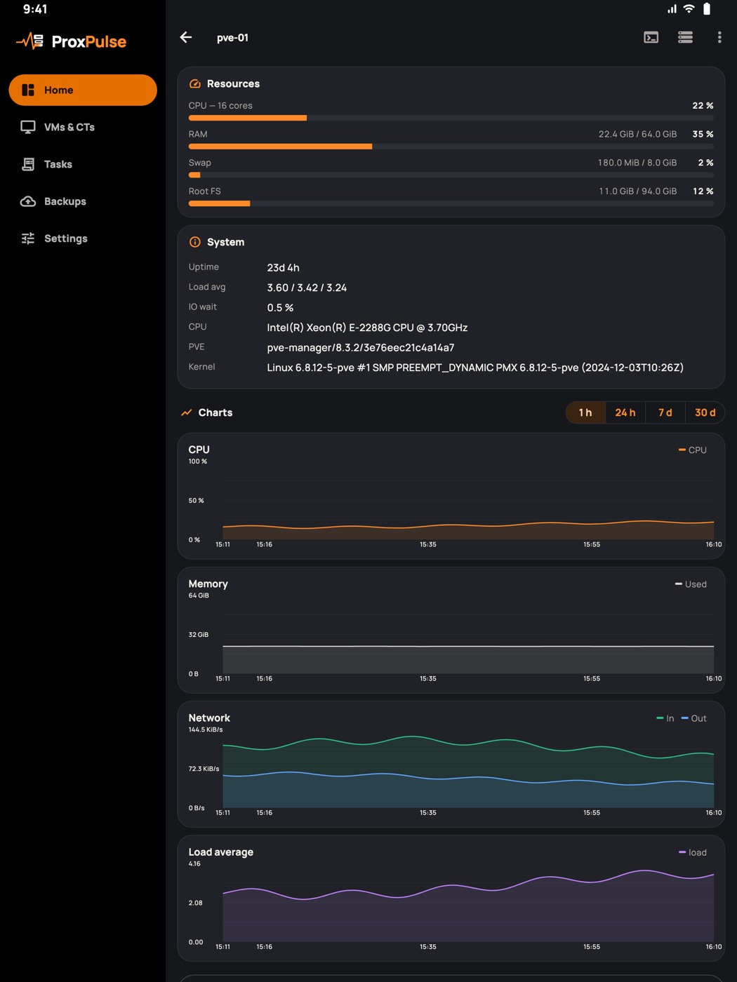Go back using the arrow icon
This screenshot has height=982, width=737.
coord(186,37)
